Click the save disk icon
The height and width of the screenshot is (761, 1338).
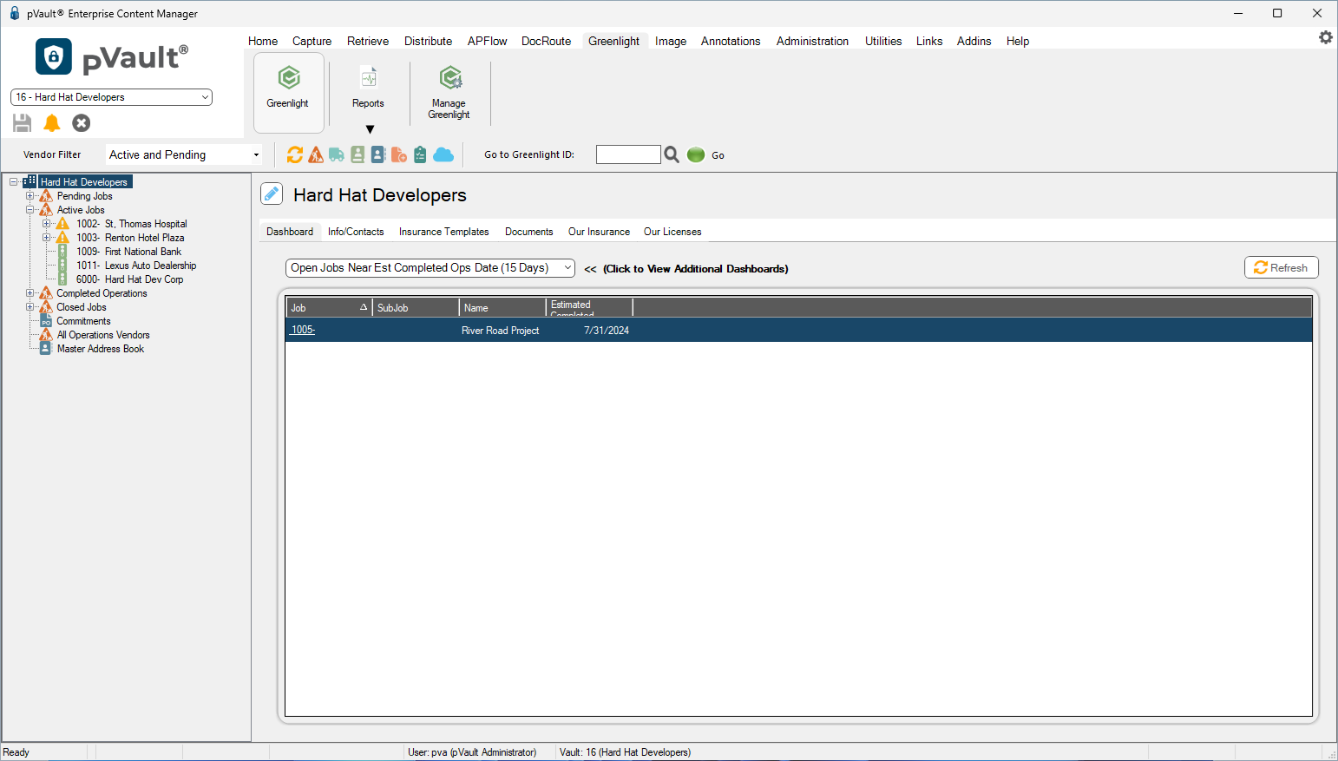click(23, 123)
